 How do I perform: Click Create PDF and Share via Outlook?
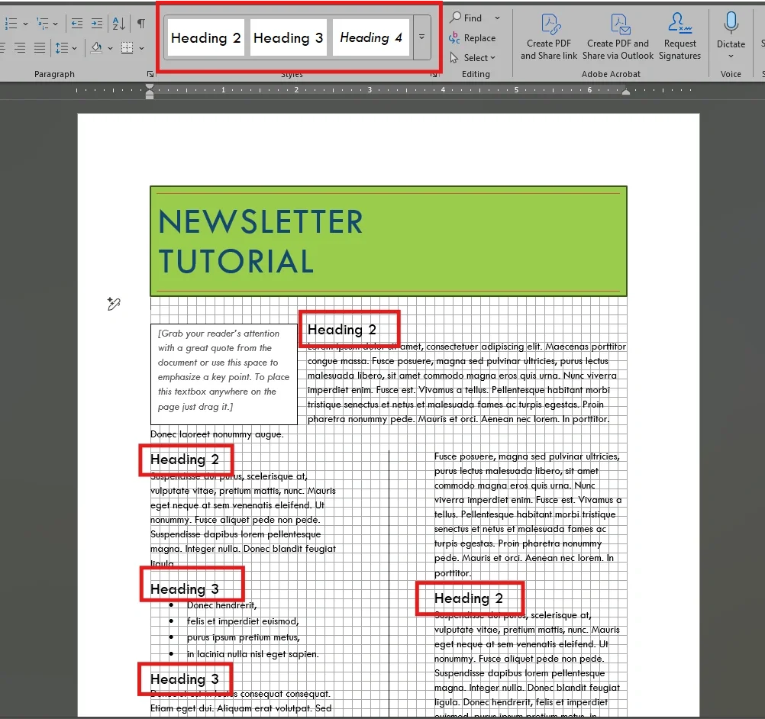618,37
